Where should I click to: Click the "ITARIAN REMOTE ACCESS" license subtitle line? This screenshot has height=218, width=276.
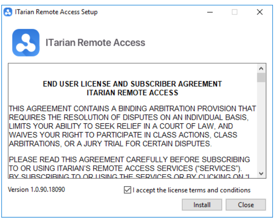click(x=132, y=93)
